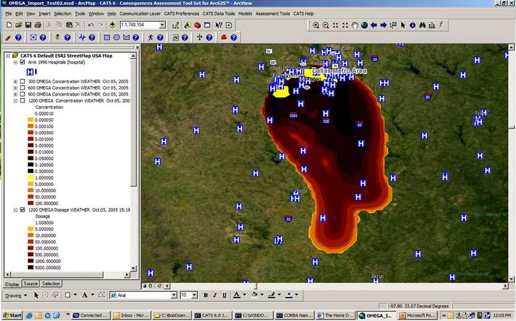Open the Communication Layer menu
This screenshot has width=516, height=321.
(x=140, y=14)
